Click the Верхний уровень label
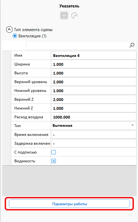 (x=31, y=82)
